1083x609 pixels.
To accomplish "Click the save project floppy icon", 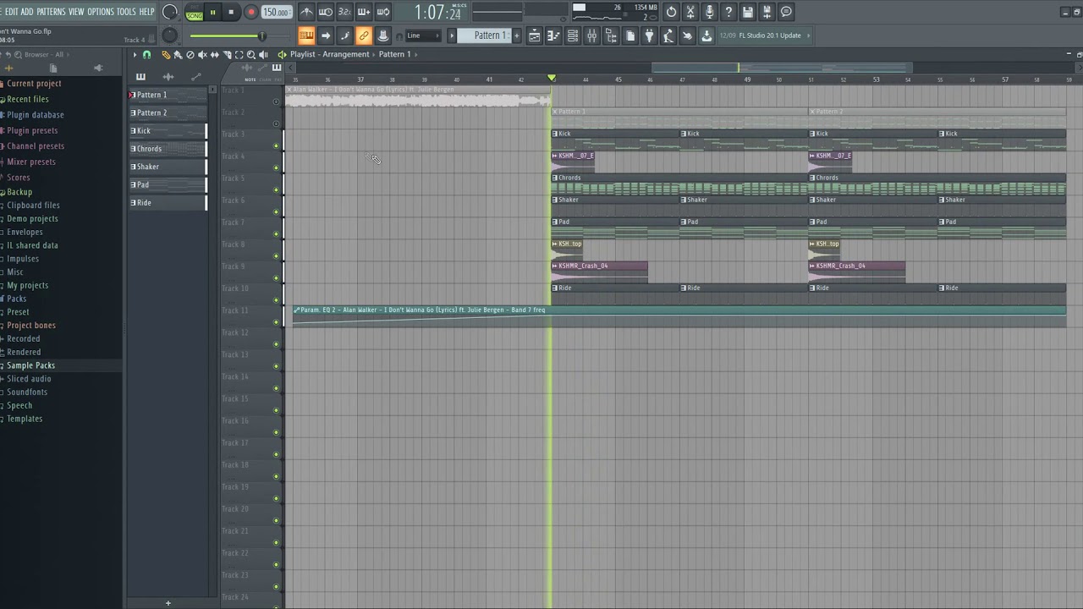I will tap(748, 12).
